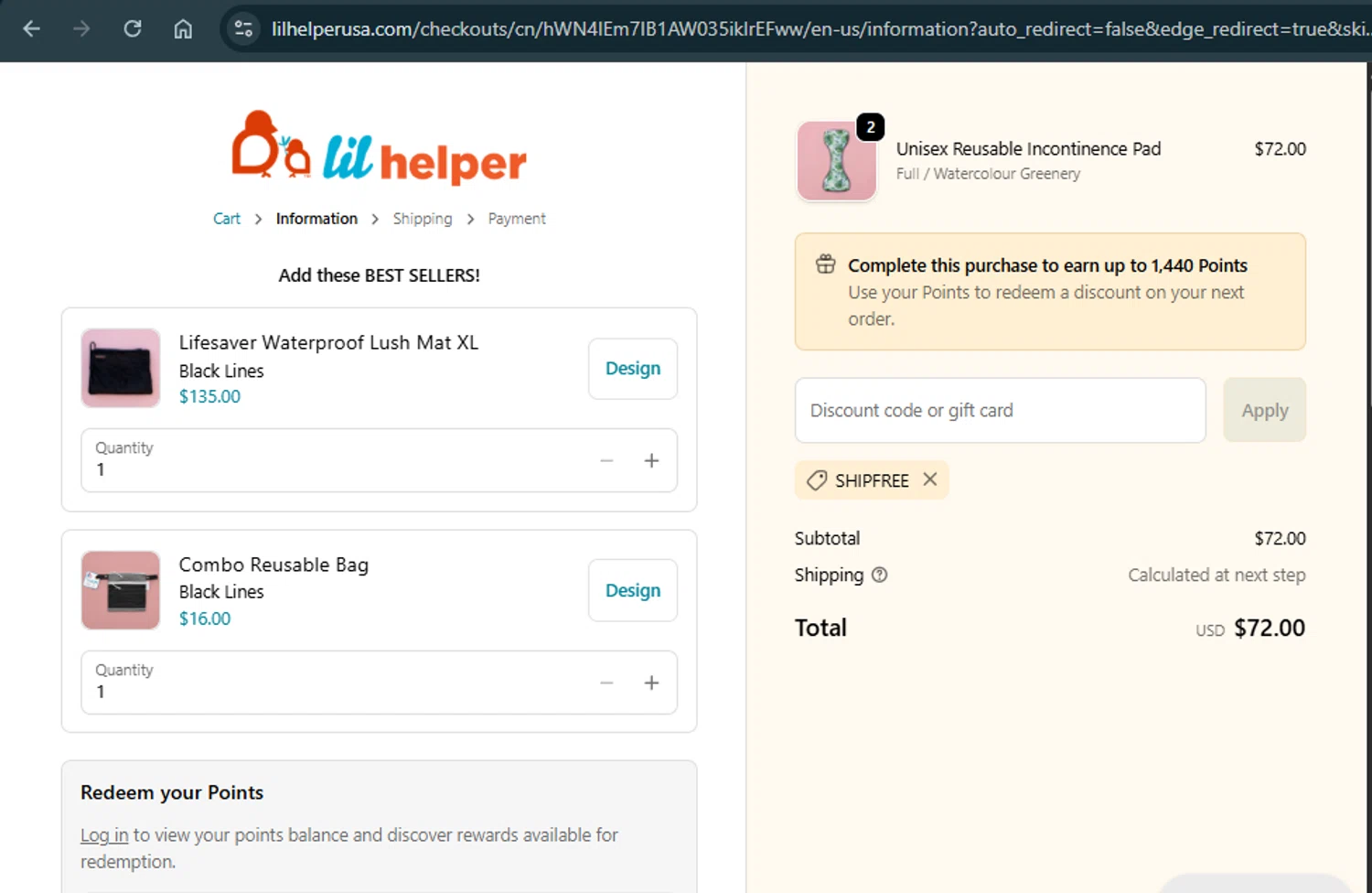Remove the SHIPFREE discount code
This screenshot has height=893, width=1372.
click(x=930, y=479)
